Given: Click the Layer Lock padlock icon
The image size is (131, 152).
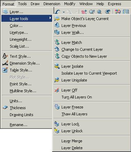Looking at the screenshot, I should tap(57, 124).
